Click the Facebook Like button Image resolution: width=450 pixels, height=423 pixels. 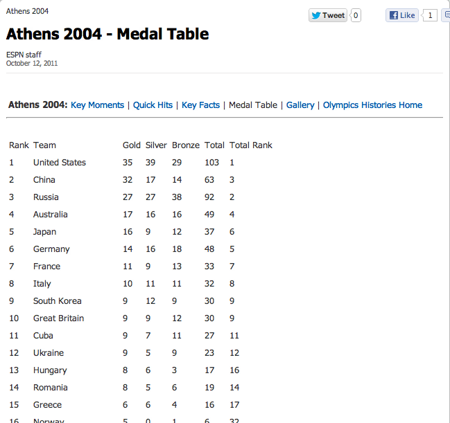[402, 15]
